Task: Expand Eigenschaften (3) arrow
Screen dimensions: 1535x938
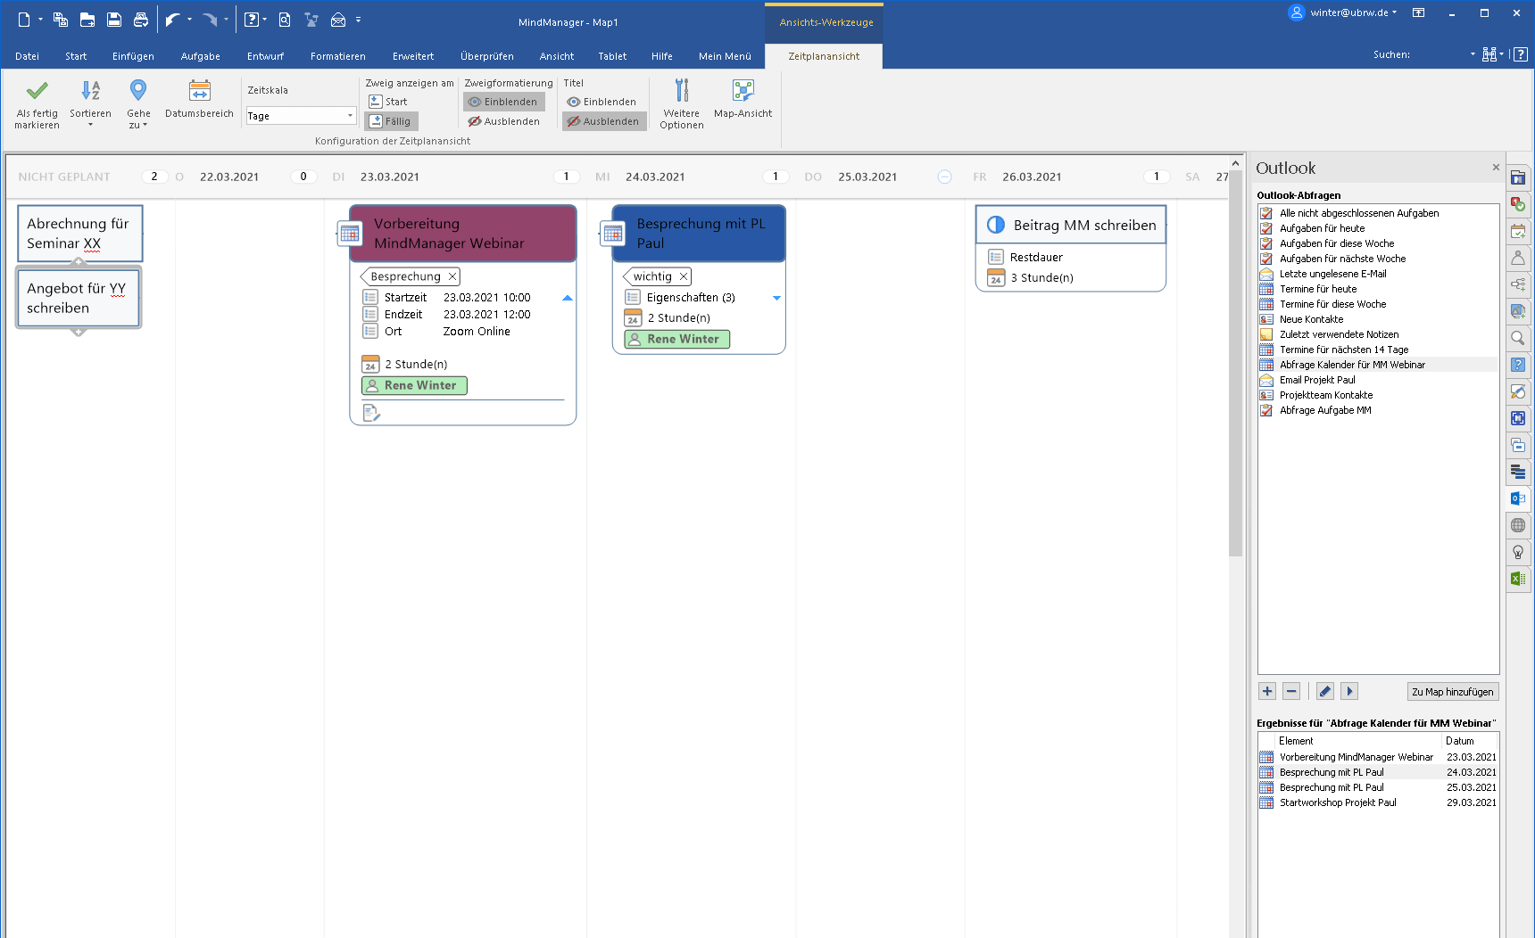Action: pyautogui.click(x=776, y=298)
